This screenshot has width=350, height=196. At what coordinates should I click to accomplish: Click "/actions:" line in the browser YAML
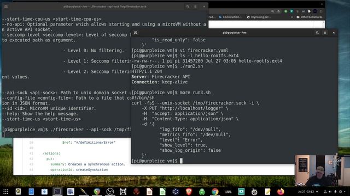(51, 154)
